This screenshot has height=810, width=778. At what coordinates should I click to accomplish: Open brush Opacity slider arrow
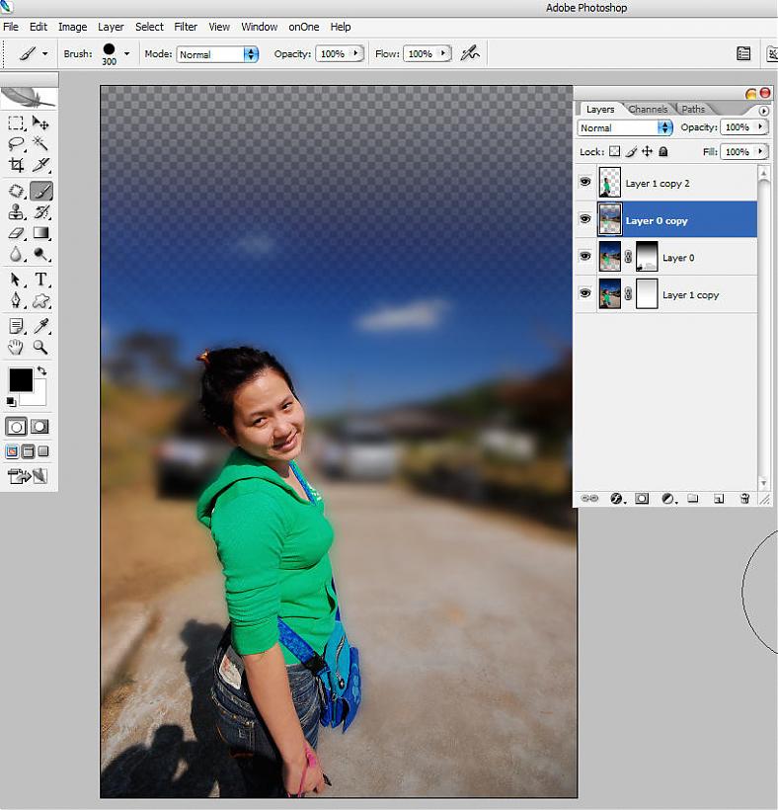click(x=355, y=53)
